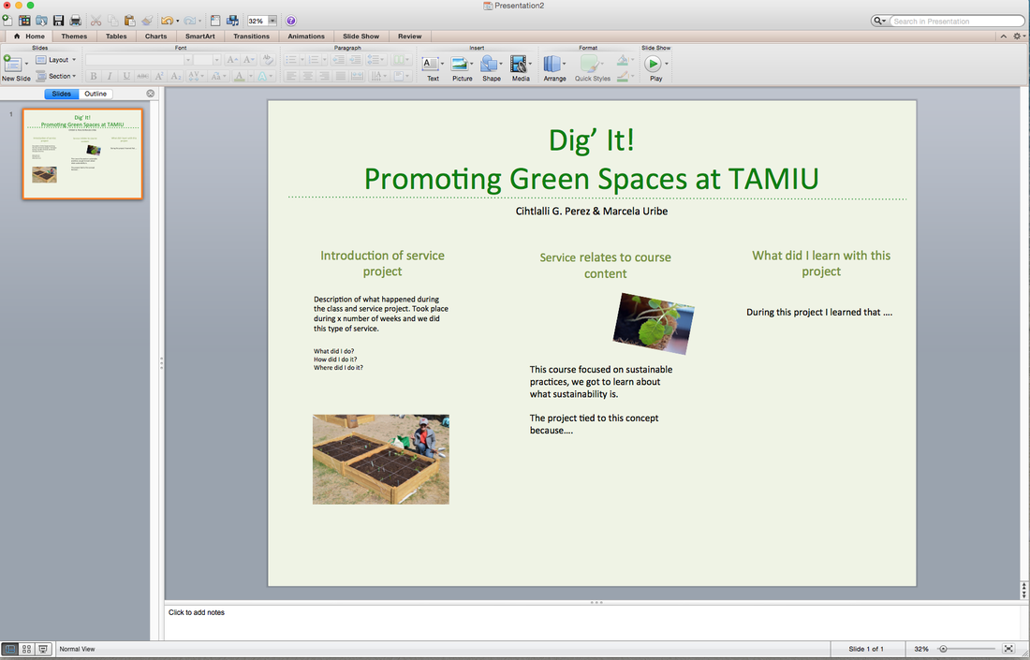Click the Shape insert icon

(491, 65)
